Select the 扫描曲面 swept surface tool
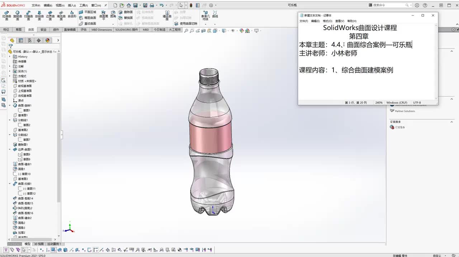459x257 pixels. click(28, 15)
